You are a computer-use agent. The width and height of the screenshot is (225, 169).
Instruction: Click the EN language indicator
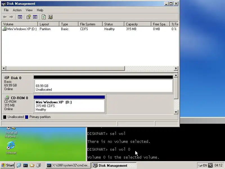click(205, 165)
